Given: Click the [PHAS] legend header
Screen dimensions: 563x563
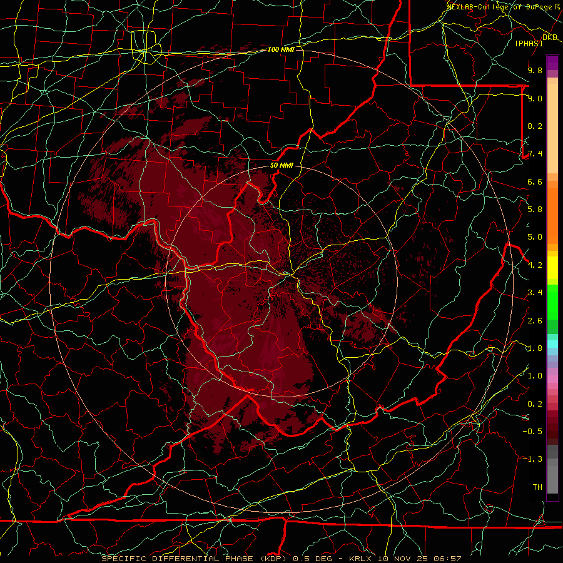Looking at the screenshot, I should coord(529,43).
